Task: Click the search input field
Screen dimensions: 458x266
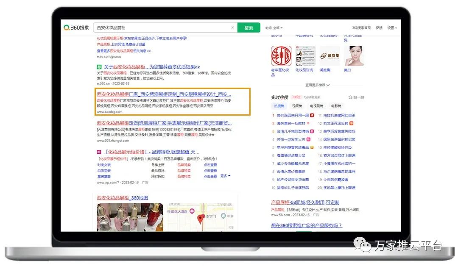Action: (x=161, y=28)
